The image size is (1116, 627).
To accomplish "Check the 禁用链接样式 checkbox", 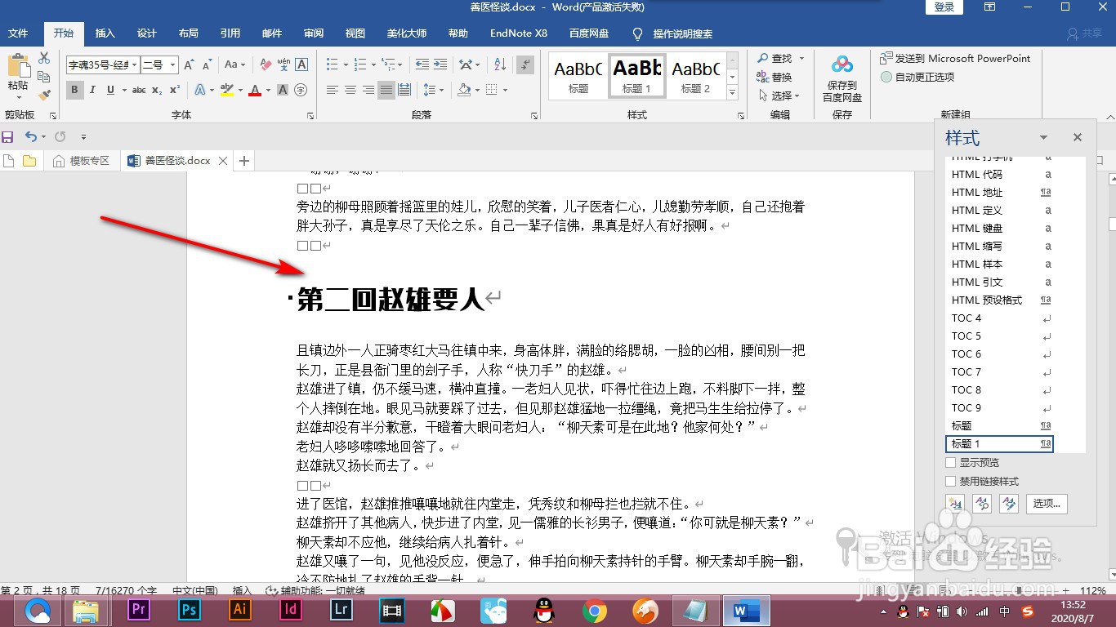I will (950, 482).
